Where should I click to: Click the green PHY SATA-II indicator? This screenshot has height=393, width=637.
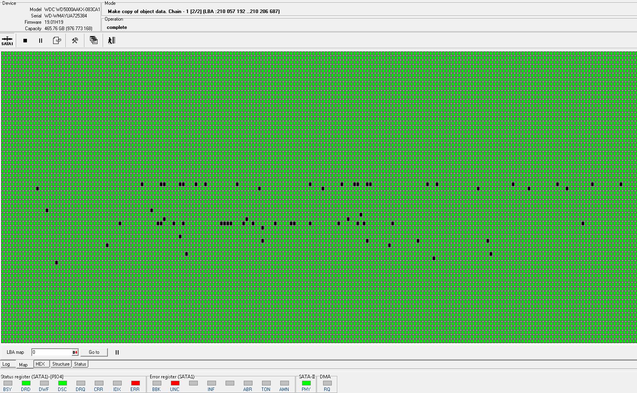tap(306, 383)
